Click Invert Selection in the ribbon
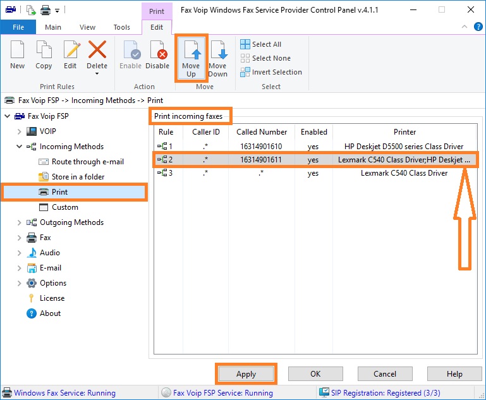Image resolution: width=486 pixels, height=400 pixels. [271, 72]
